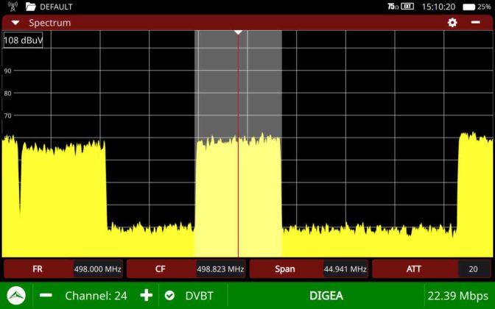Image resolution: width=495 pixels, height=309 pixels.
Task: Edit the ATT value 20
Action: 473,269
